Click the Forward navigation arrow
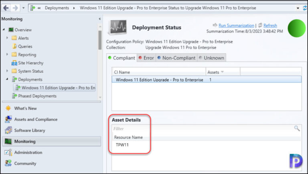 (15, 8)
